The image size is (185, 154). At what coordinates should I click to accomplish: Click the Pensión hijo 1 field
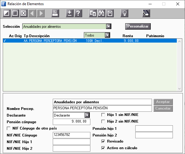pos(154,128)
